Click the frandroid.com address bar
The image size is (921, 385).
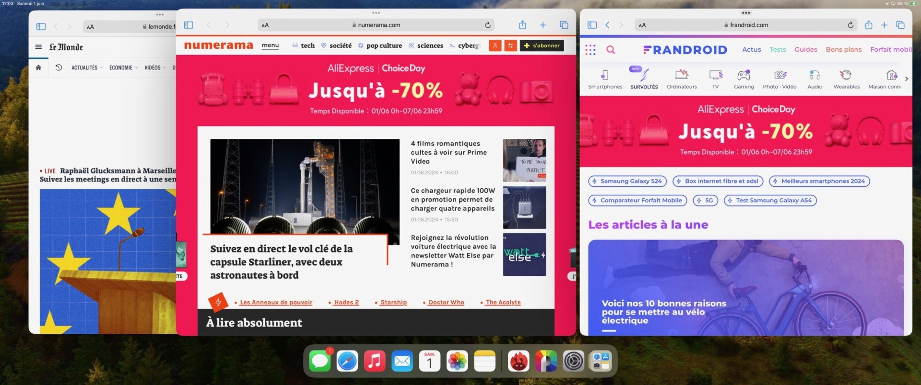pyautogui.click(x=746, y=25)
